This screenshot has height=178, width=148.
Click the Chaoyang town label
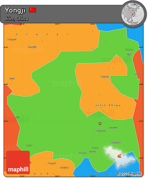click(x=129, y=50)
